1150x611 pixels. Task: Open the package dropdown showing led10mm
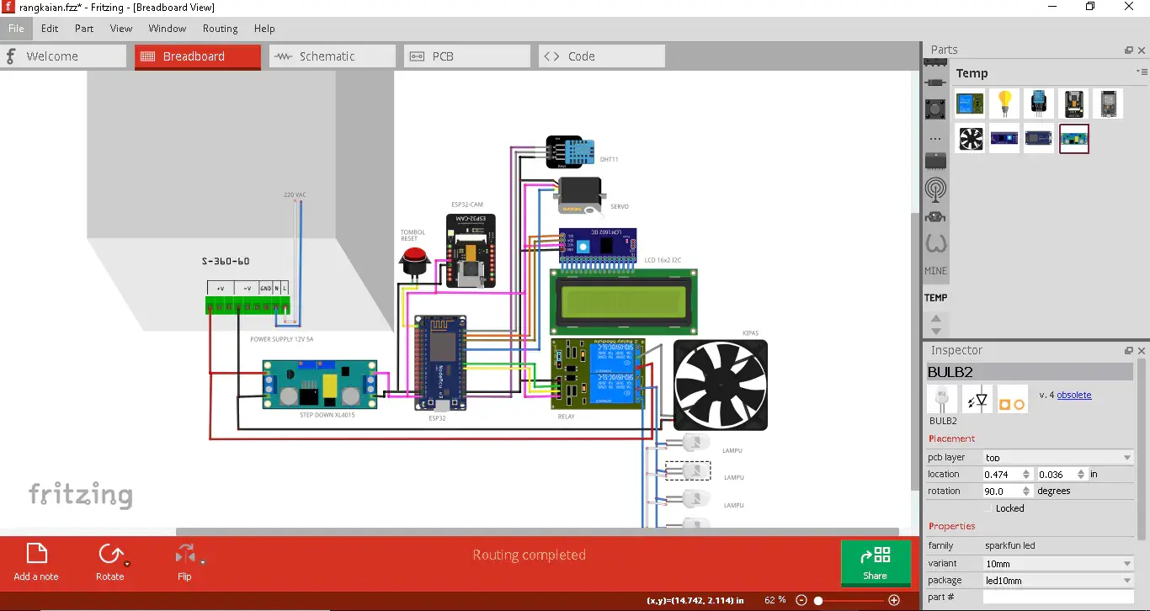(1058, 581)
